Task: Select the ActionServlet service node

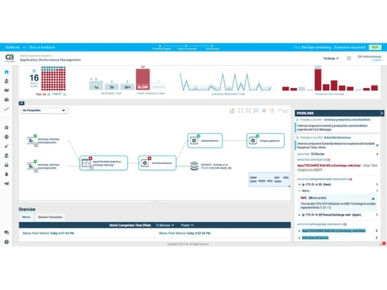Action: [x=157, y=163]
